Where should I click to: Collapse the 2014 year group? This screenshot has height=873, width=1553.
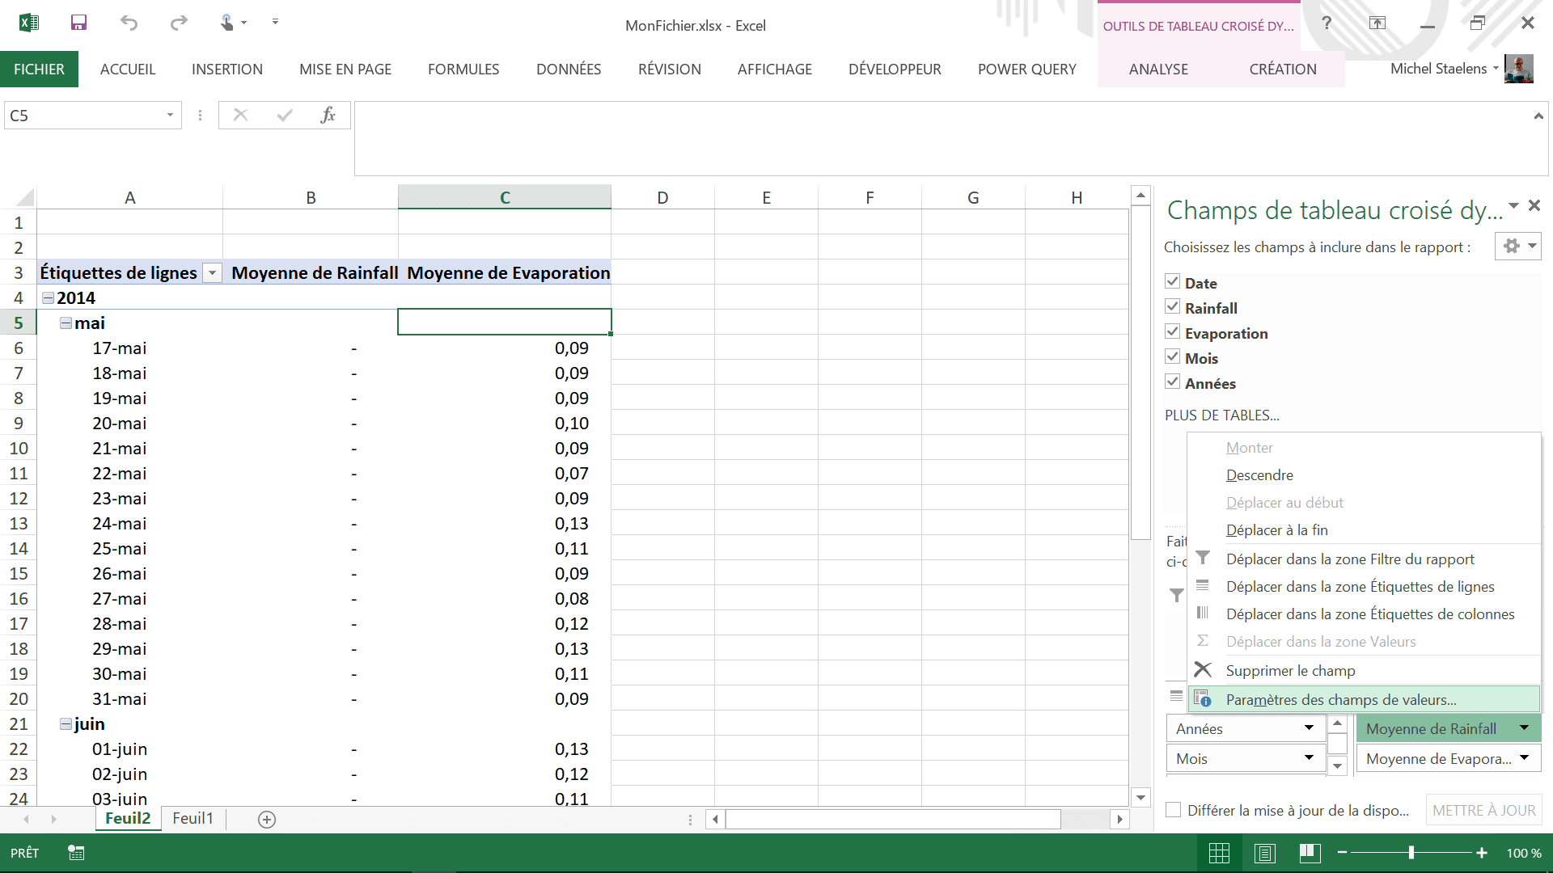tap(48, 298)
